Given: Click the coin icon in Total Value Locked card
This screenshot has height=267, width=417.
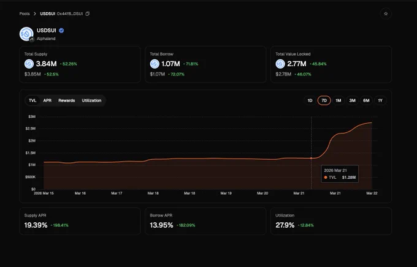Looking at the screenshot, I should point(280,64).
